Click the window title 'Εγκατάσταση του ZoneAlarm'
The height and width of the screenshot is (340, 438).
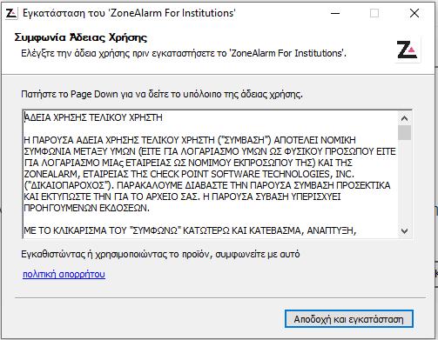(129, 13)
